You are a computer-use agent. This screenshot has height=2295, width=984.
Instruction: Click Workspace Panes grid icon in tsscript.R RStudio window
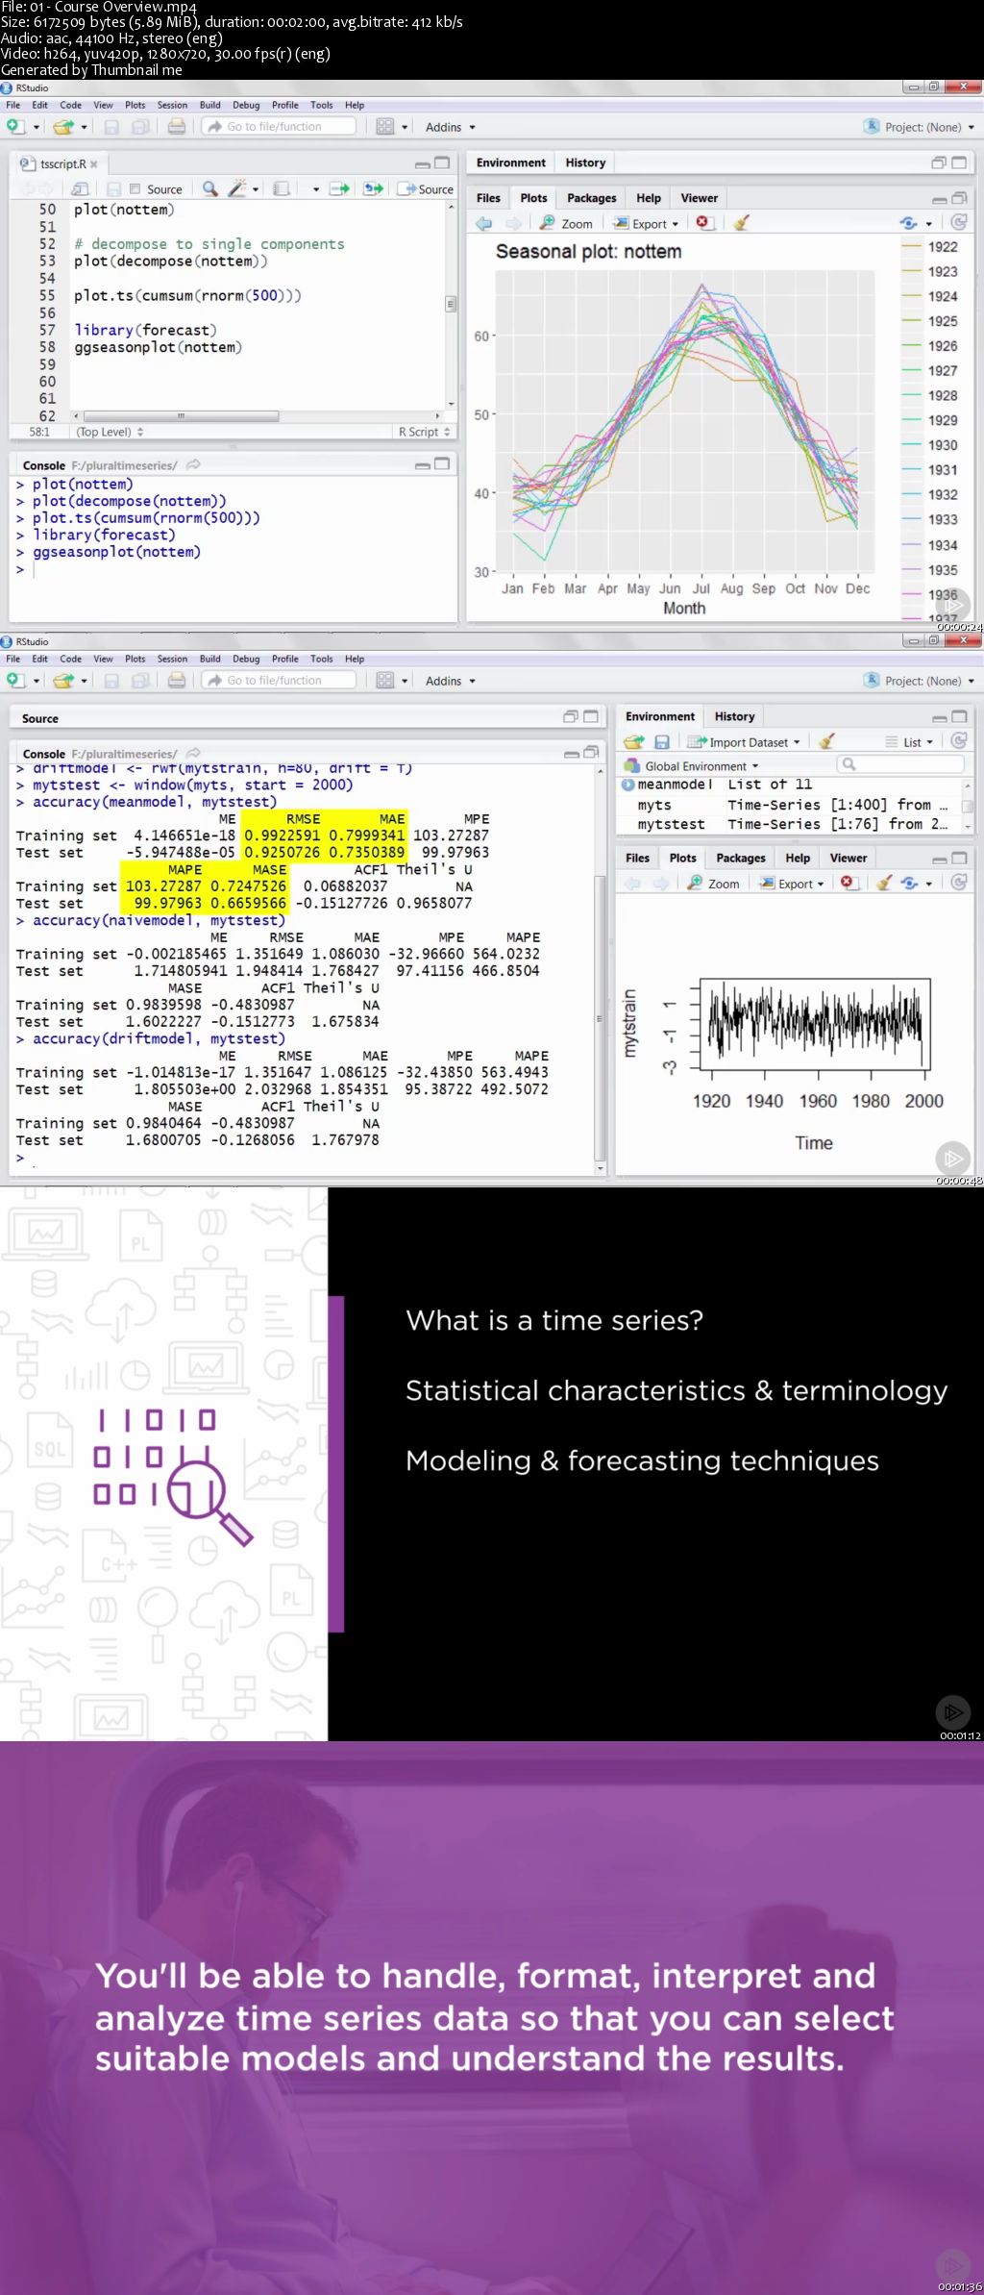[x=385, y=127]
